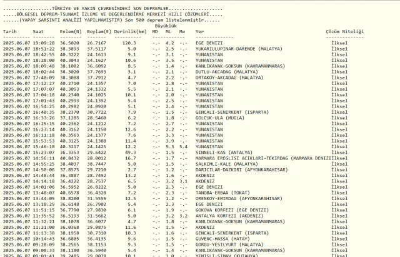
Task: Click the 'Boylam(E)' column header
Action: tap(99, 32)
